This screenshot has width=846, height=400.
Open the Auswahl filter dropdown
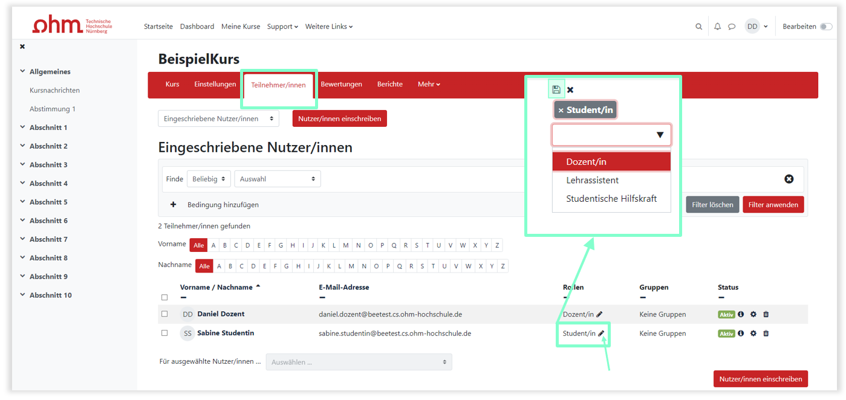(x=277, y=179)
